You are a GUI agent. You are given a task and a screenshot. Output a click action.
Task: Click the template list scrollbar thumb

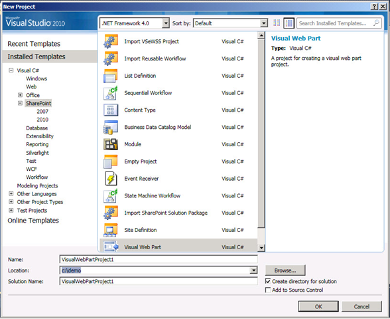pos(261,134)
